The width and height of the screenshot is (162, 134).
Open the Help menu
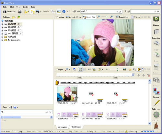(x=33, y=7)
